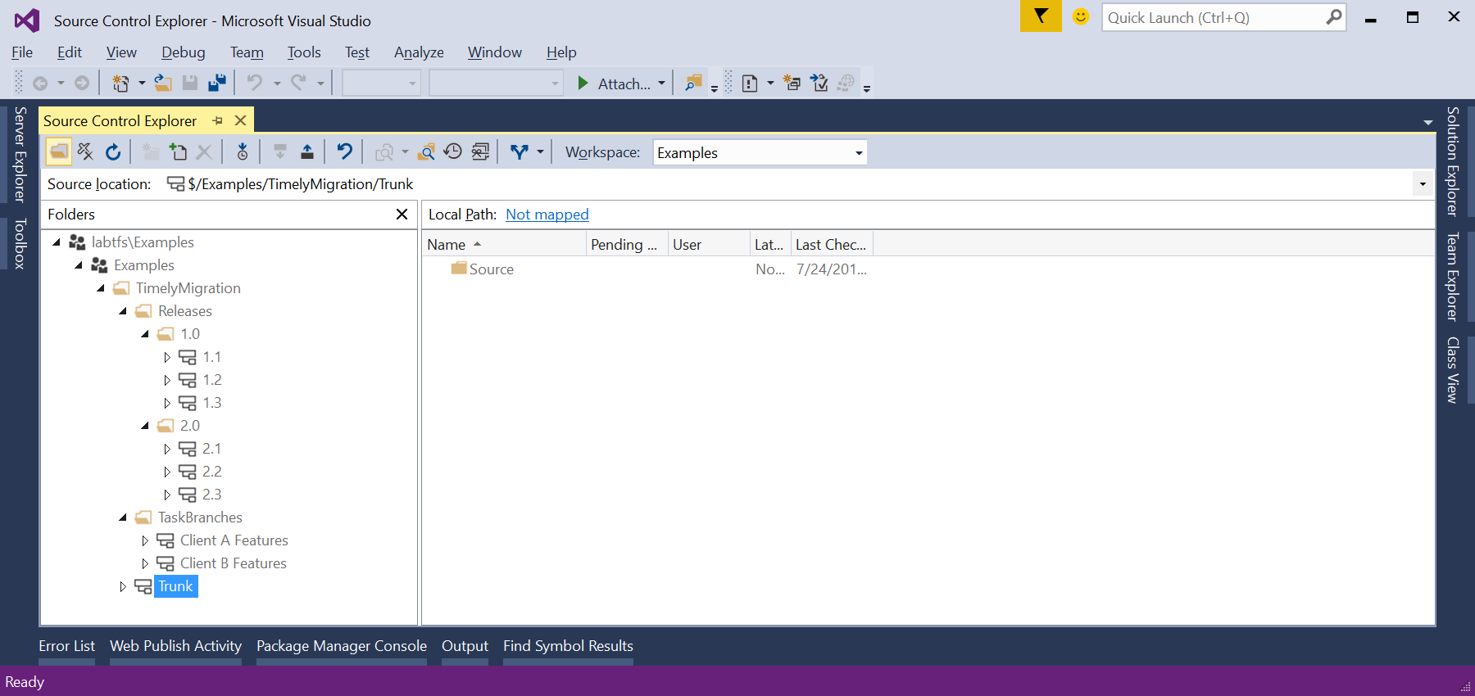Screen dimensions: 1475x696
Task: Open the Error List tab
Action: [66, 646]
